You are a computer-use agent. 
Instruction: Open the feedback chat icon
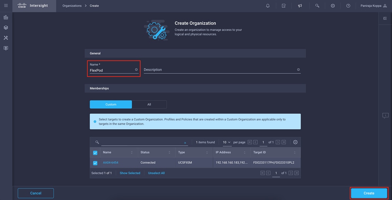click(385, 116)
